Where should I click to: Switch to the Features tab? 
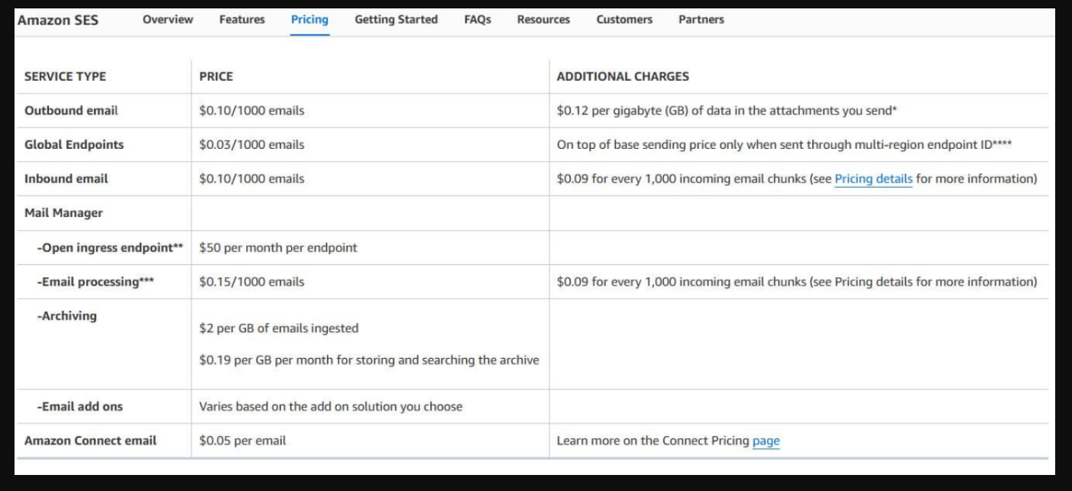pyautogui.click(x=241, y=20)
